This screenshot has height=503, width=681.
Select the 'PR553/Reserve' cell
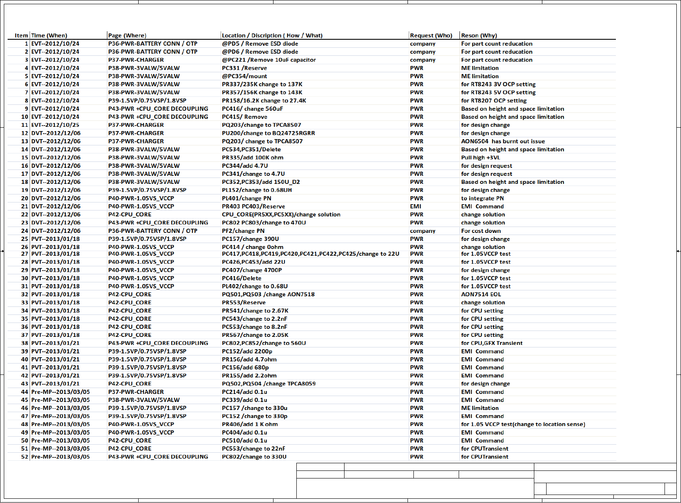point(244,302)
